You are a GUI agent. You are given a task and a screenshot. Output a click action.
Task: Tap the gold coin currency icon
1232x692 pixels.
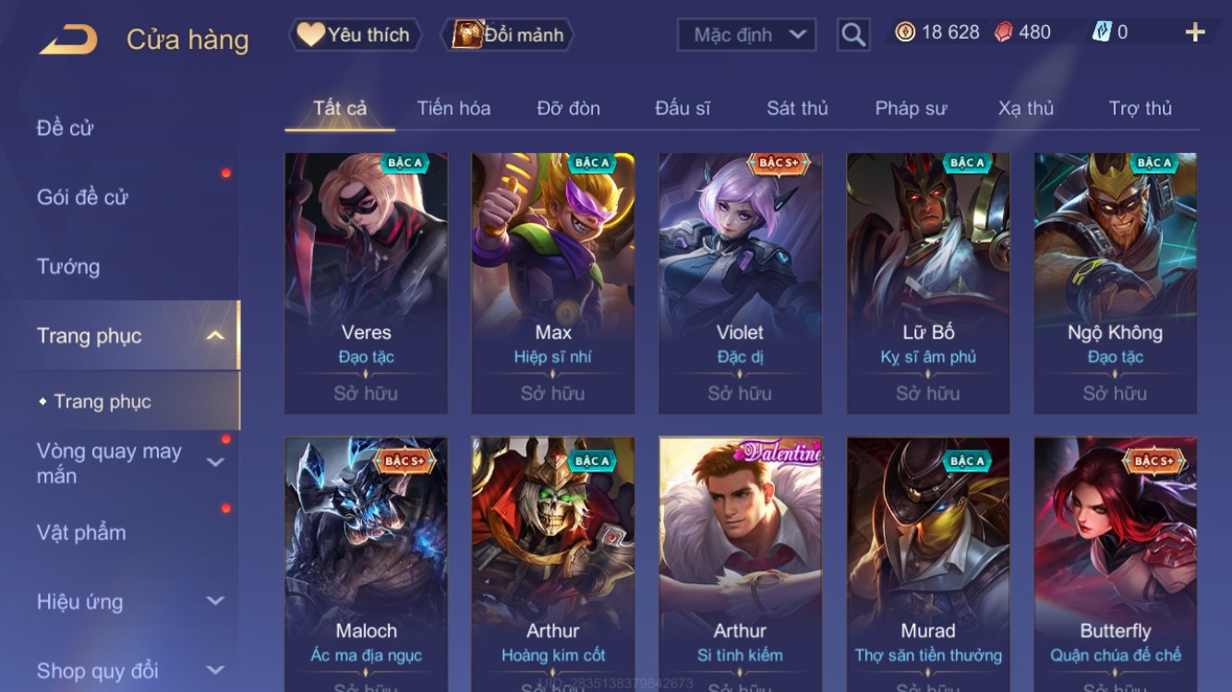(x=905, y=32)
